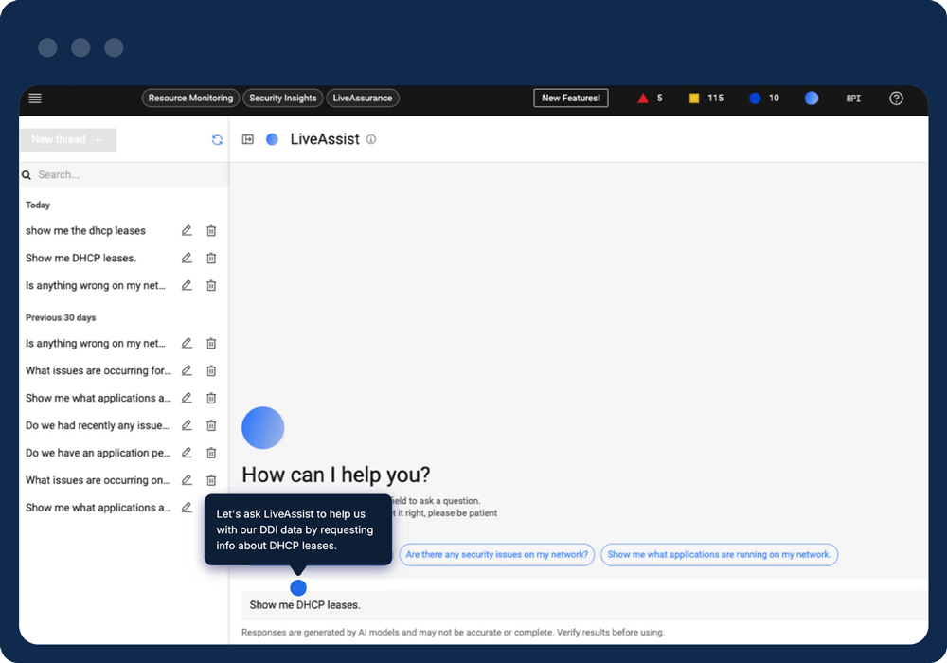
Task: Click the API link in top bar
Action: [x=853, y=99]
